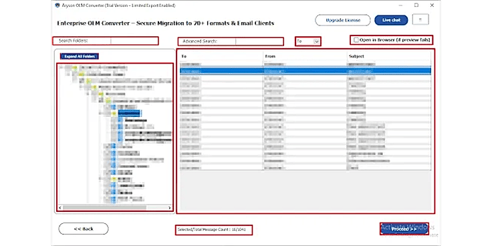Image resolution: width=492 pixels, height=246 pixels.
Task: Go back with the << Back button
Action: point(84,229)
